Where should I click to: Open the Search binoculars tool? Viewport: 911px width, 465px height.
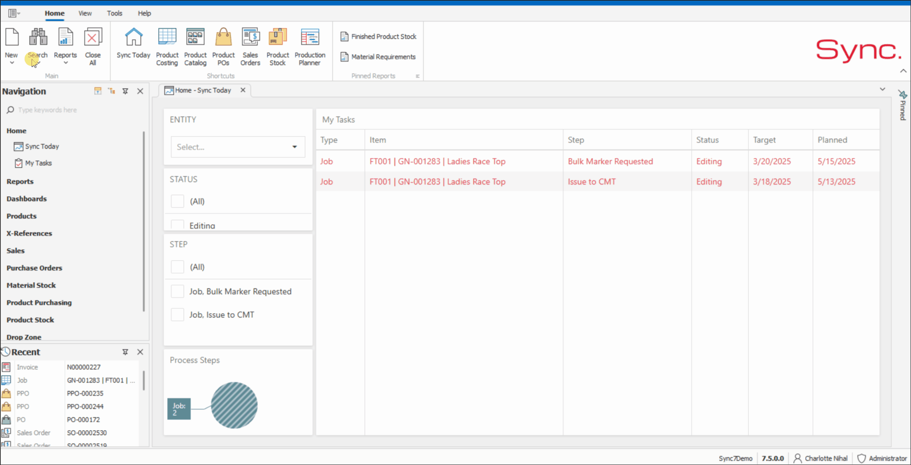(38, 37)
